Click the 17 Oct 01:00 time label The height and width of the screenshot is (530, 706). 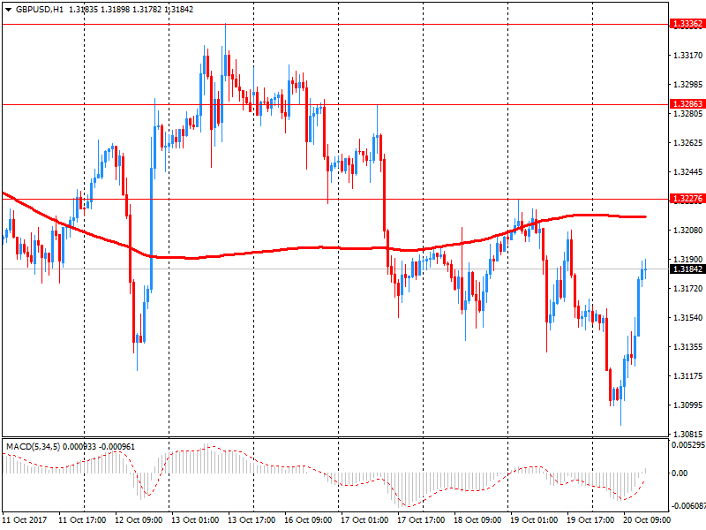coord(364,520)
